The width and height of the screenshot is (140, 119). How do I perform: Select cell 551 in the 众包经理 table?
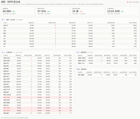[60, 61]
